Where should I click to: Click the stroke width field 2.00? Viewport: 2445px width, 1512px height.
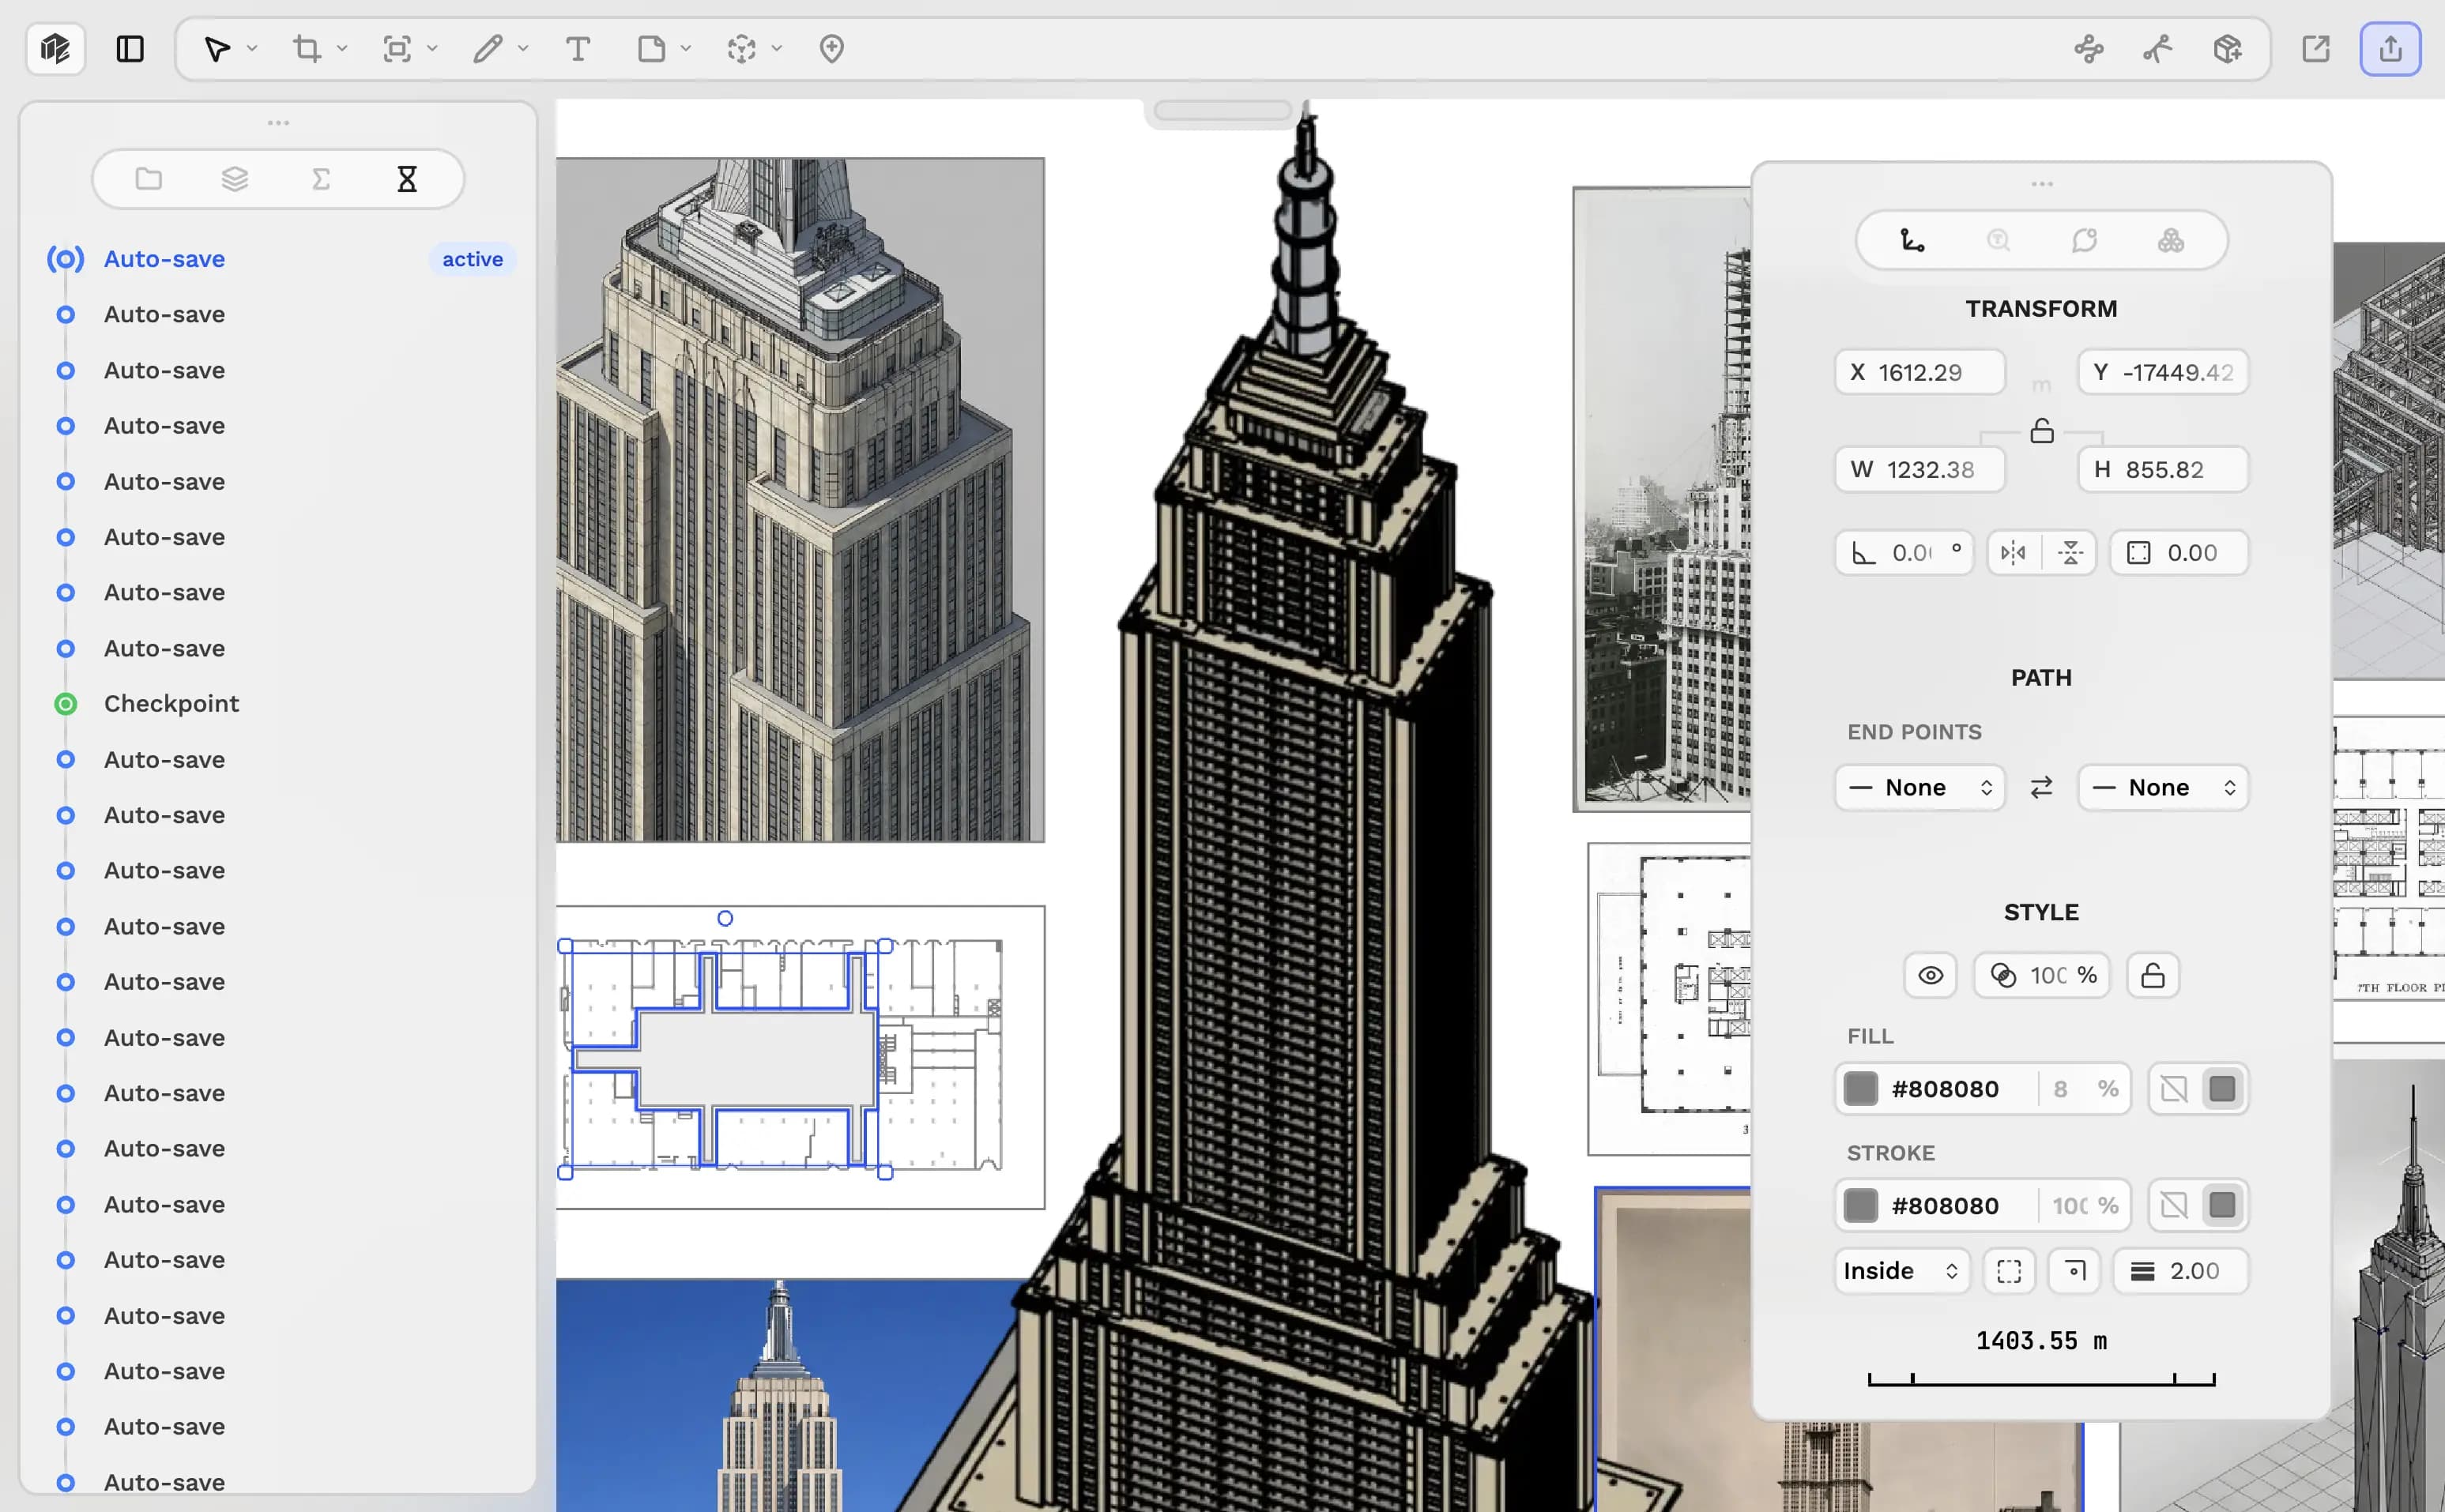2180,1271
